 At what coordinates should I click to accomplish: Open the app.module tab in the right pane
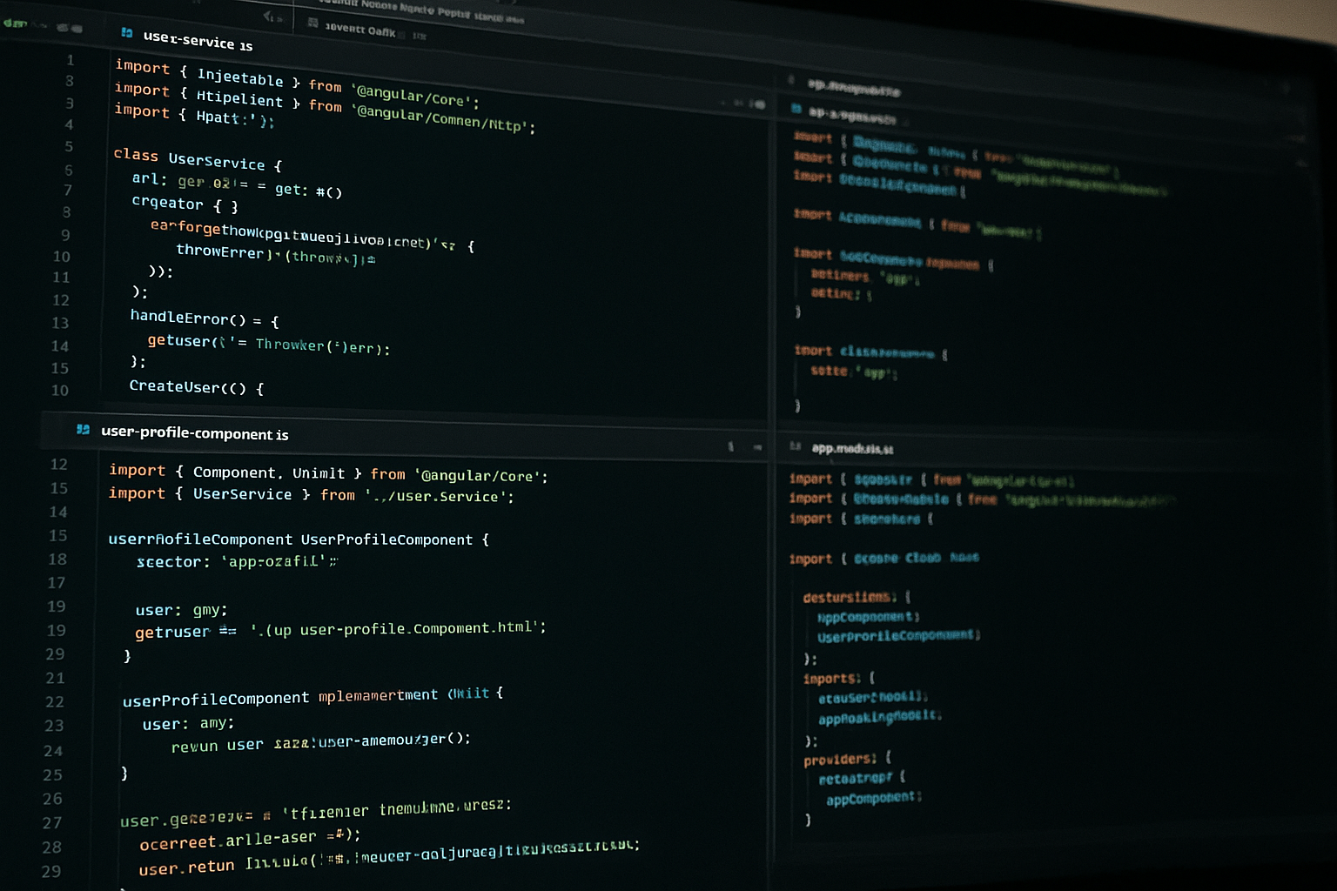(x=851, y=449)
